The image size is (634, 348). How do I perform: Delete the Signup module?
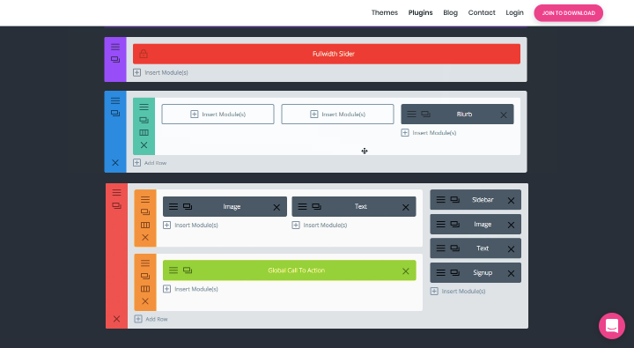pyautogui.click(x=511, y=273)
